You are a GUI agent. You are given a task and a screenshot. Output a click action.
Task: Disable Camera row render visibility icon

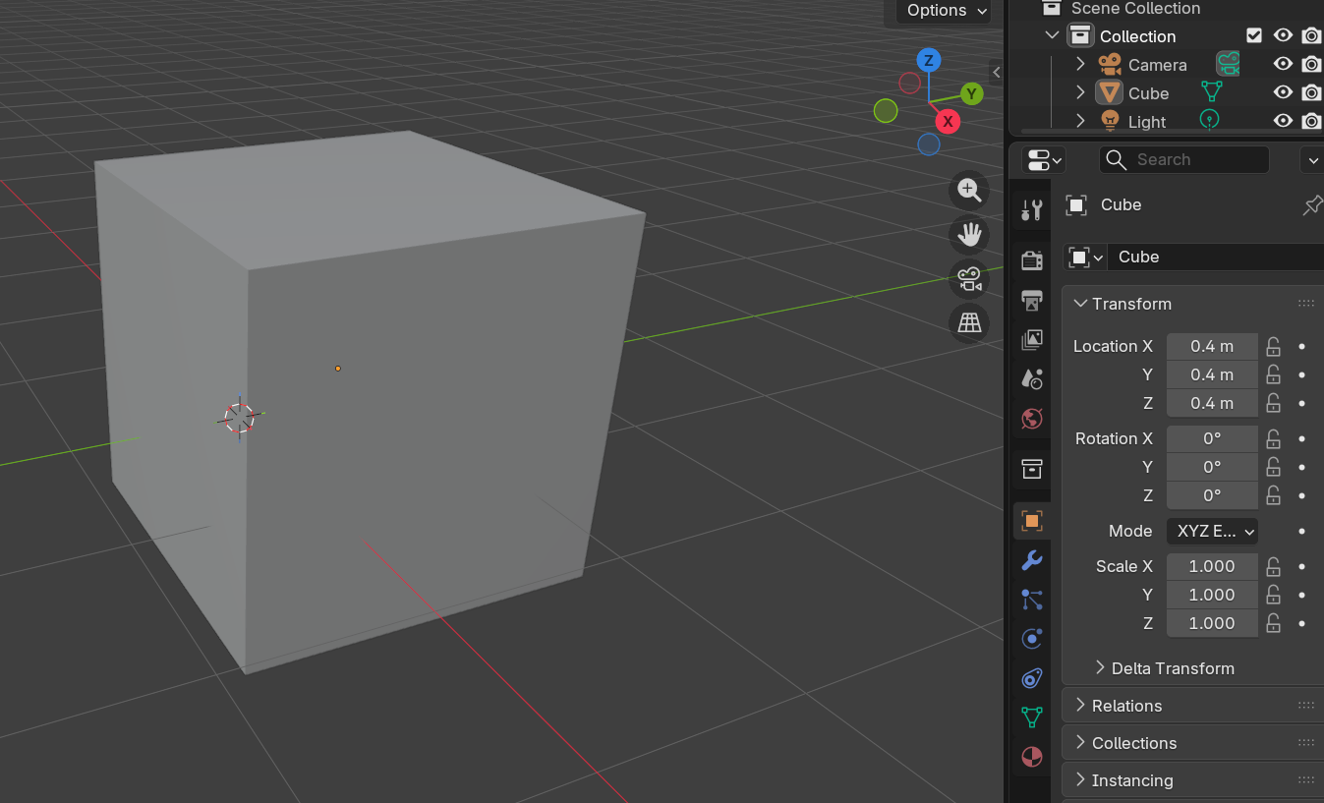(1311, 64)
